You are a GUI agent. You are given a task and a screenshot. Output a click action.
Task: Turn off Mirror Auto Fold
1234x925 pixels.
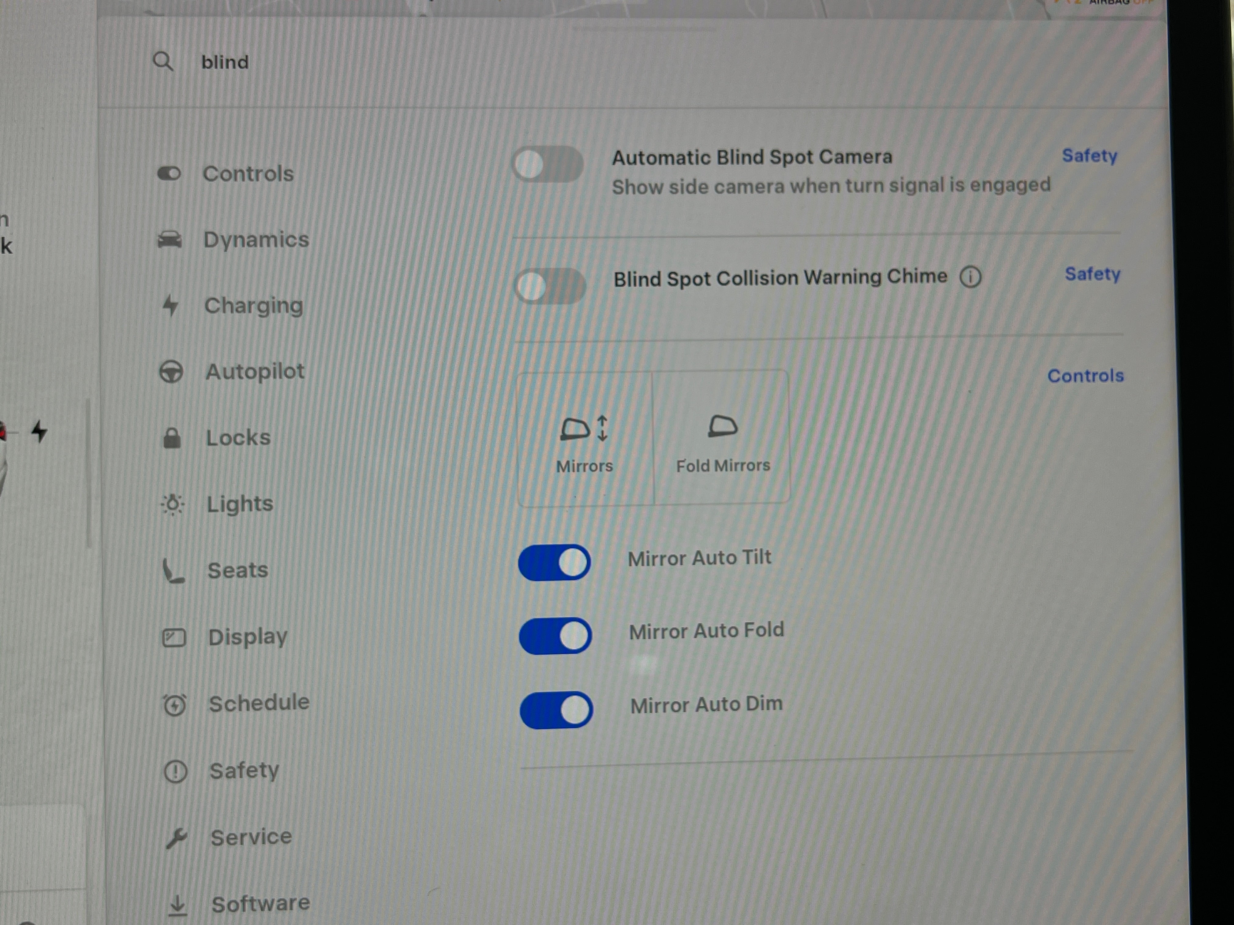point(555,636)
